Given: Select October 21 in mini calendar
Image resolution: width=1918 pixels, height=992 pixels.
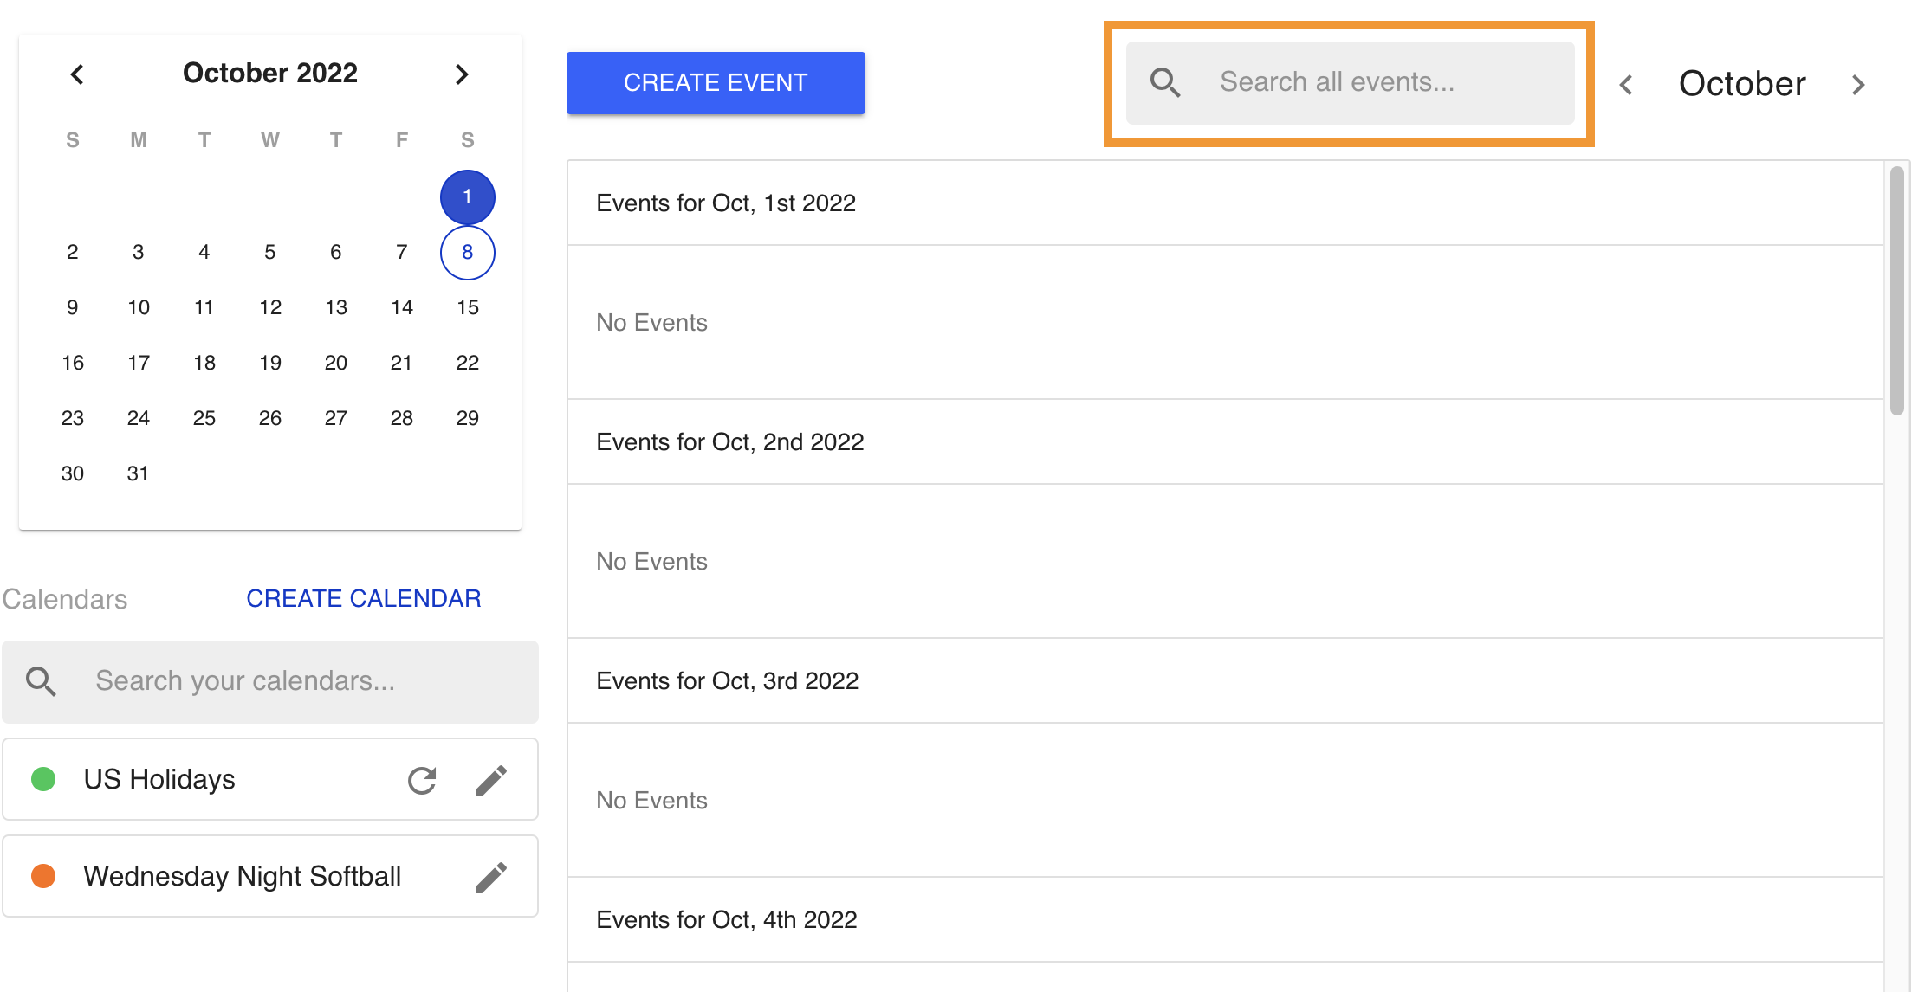Looking at the screenshot, I should (402, 364).
